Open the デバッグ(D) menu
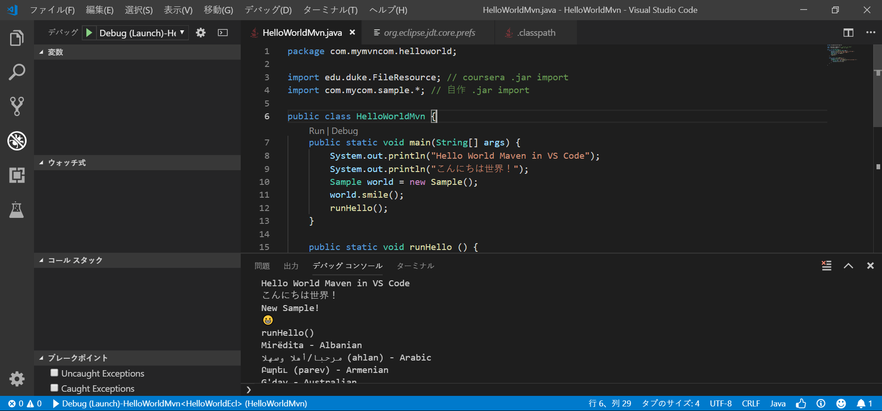Screen dimensions: 882x411 (x=268, y=10)
